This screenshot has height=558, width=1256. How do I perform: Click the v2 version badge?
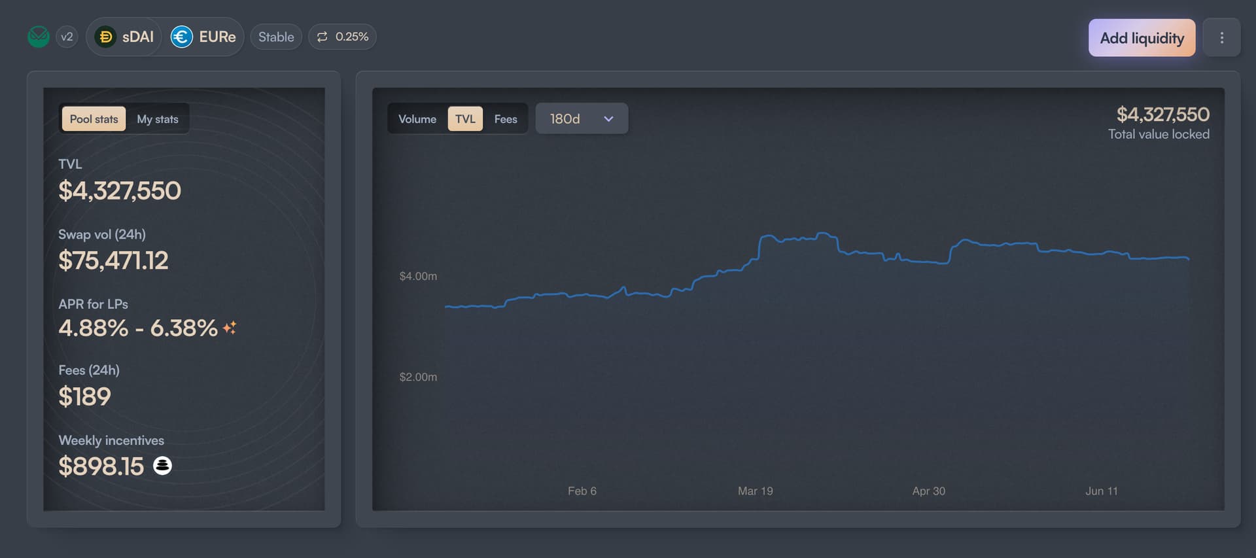67,37
